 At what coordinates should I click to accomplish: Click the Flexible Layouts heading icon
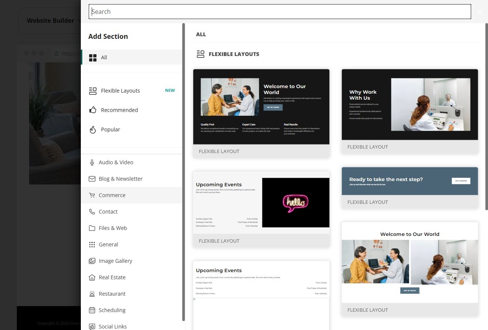coord(201,54)
